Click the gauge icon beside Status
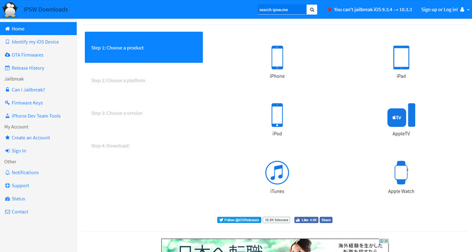Image resolution: width=472 pixels, height=252 pixels. tap(7, 199)
